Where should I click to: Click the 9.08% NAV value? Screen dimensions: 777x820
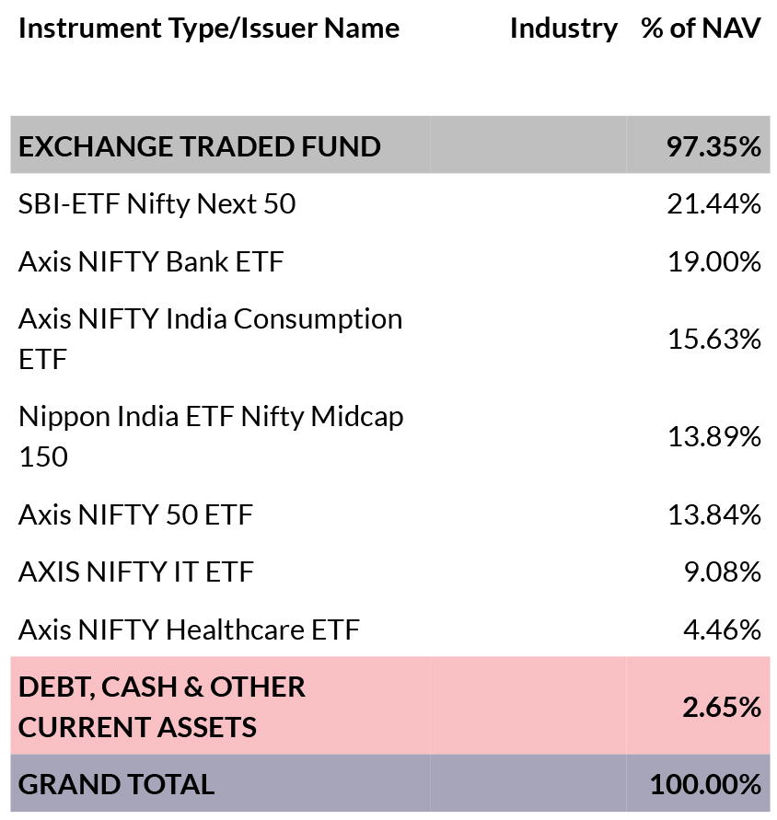(722, 572)
